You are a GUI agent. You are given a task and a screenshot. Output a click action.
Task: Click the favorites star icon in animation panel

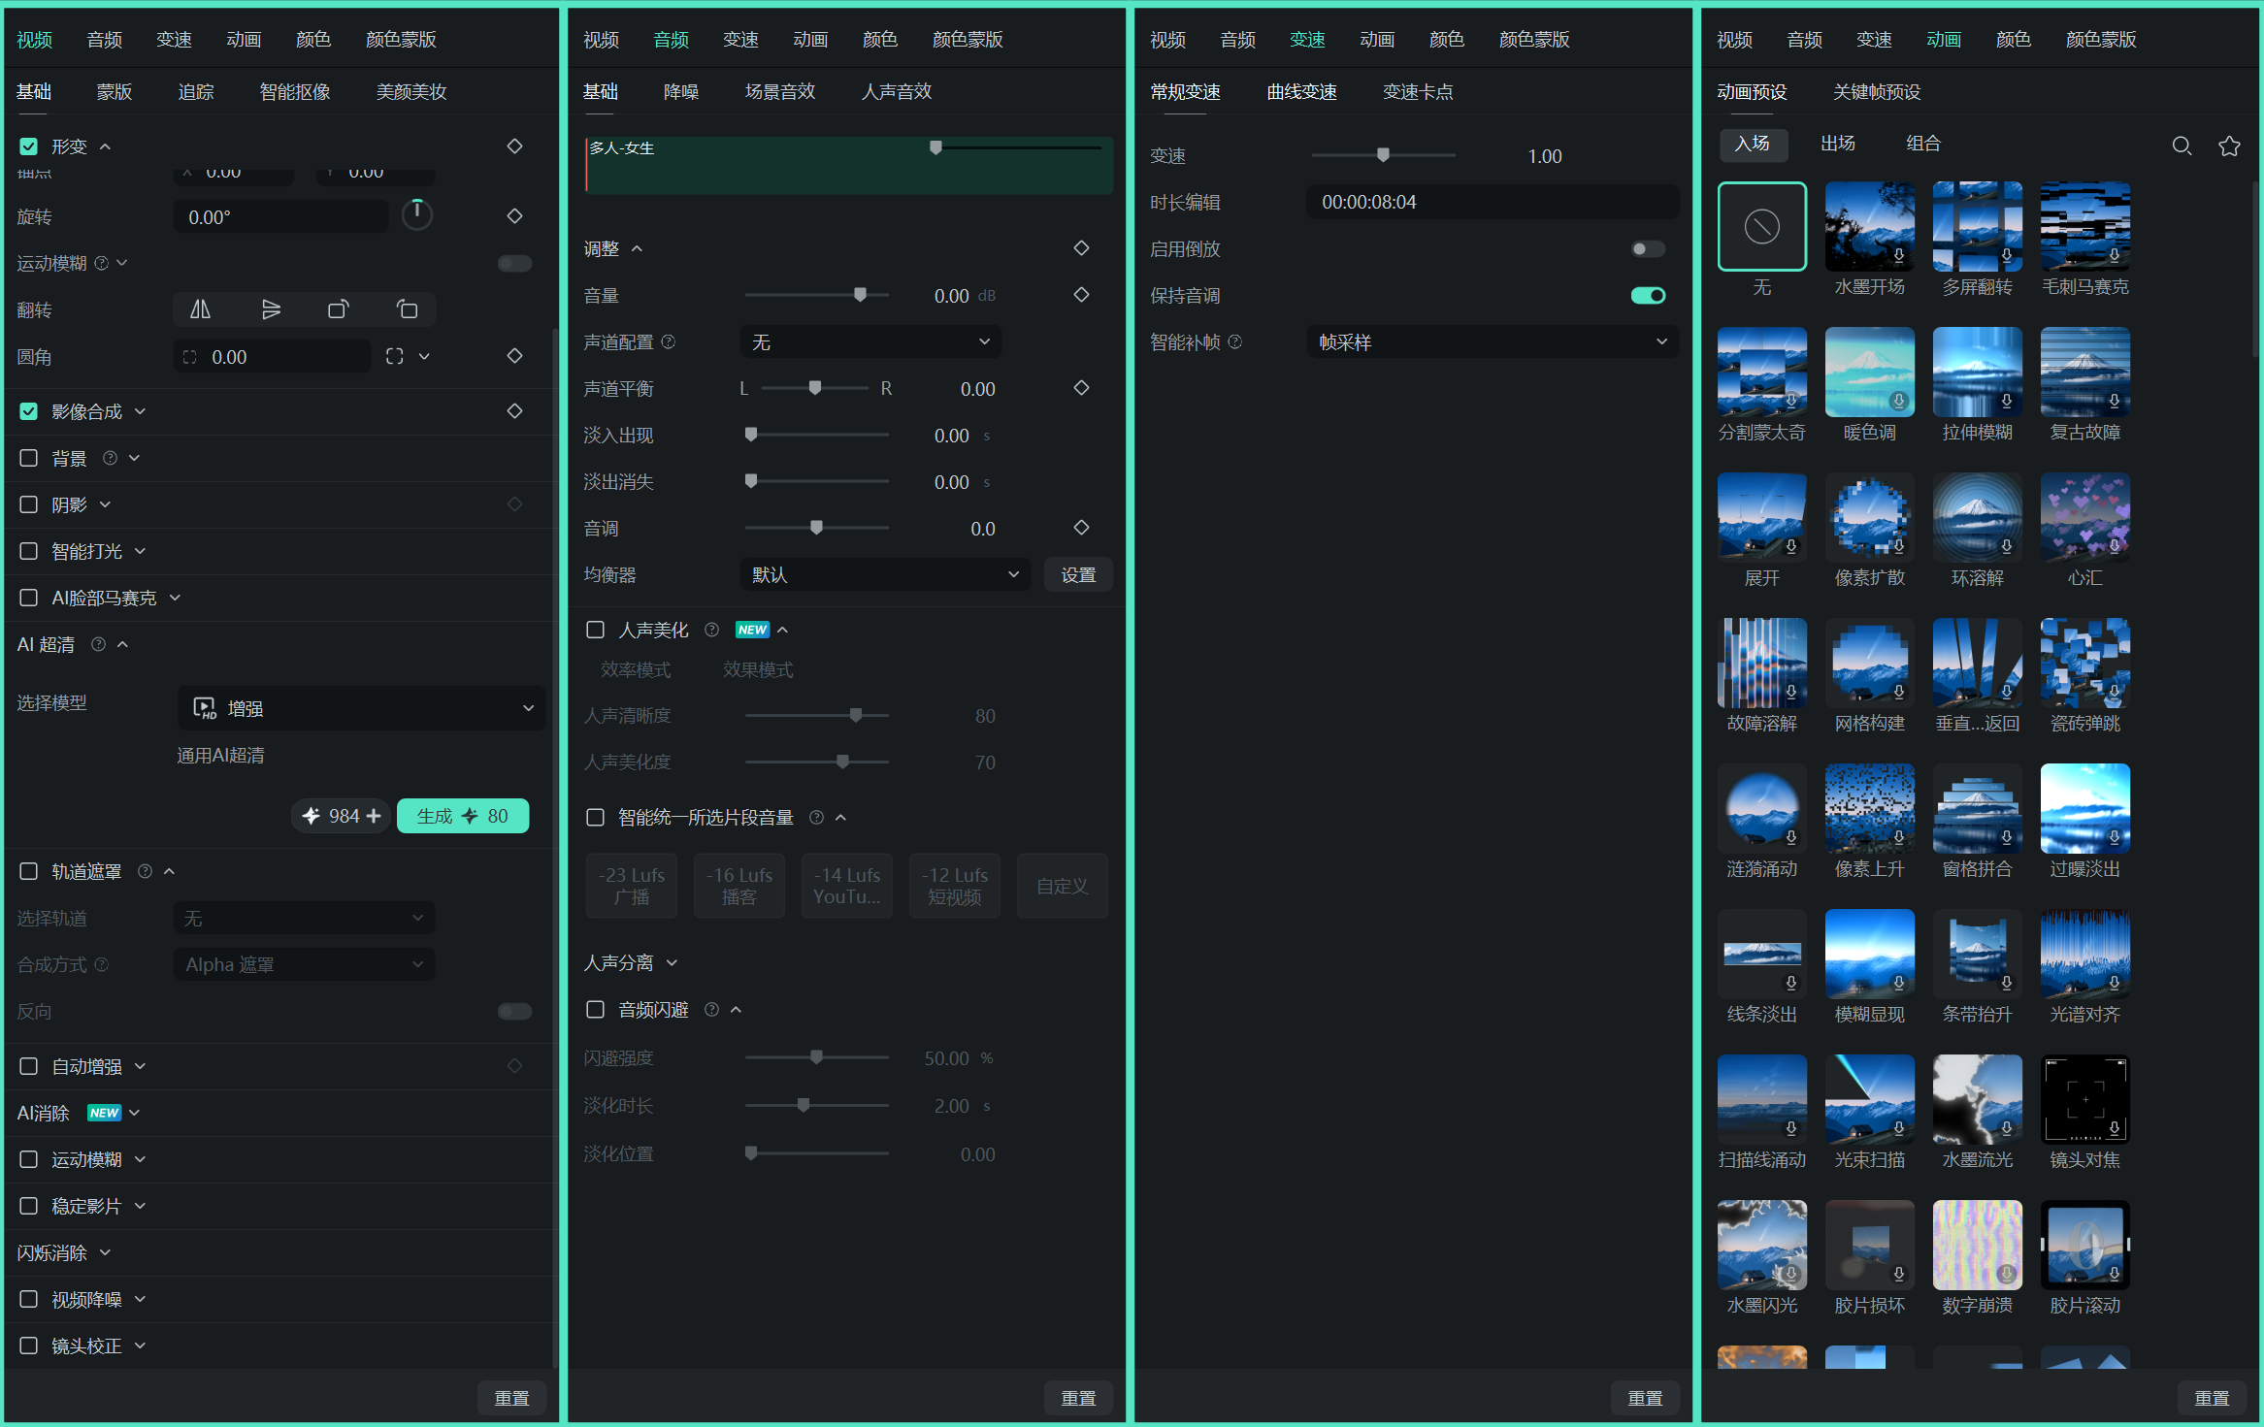[x=2229, y=146]
